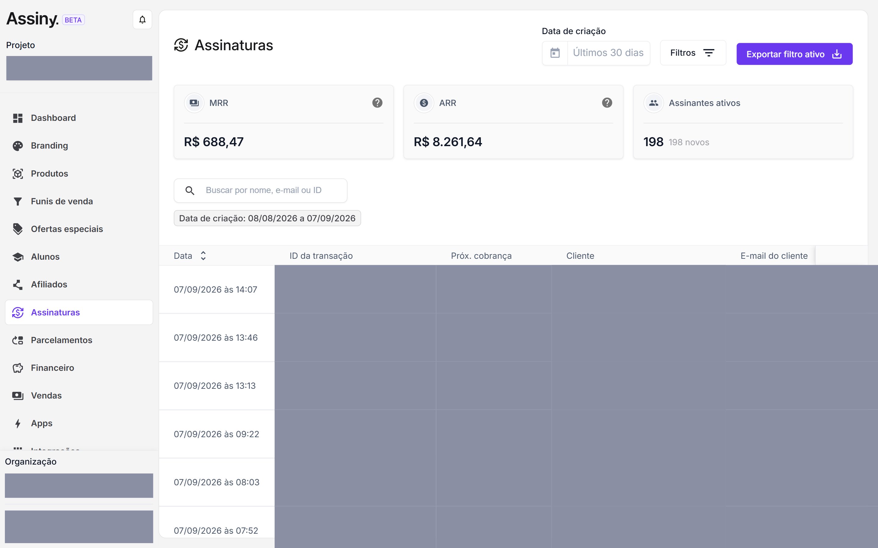878x548 pixels.
Task: Open the Últimos 30 dias date range picker
Action: click(x=596, y=53)
